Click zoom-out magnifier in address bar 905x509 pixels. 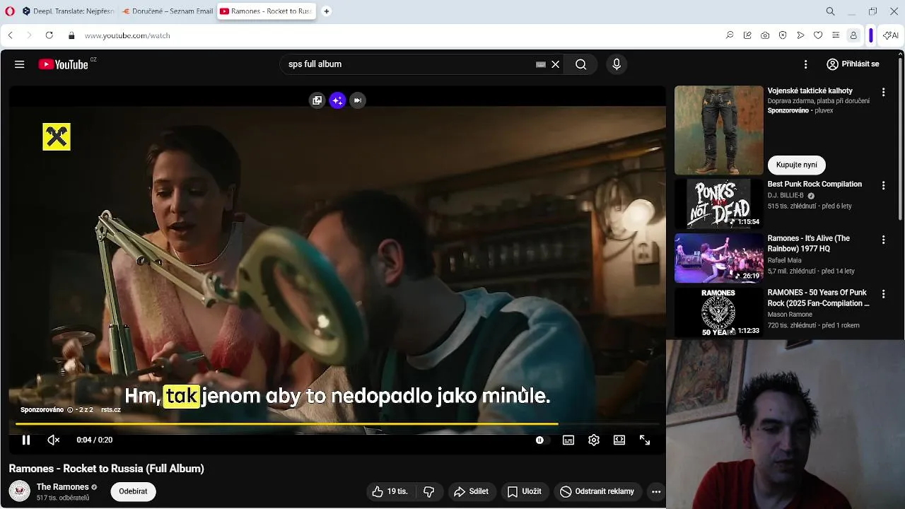click(x=730, y=35)
